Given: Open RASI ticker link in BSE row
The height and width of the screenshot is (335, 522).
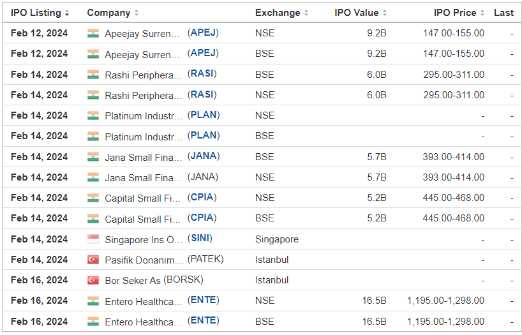Looking at the screenshot, I should (x=202, y=74).
